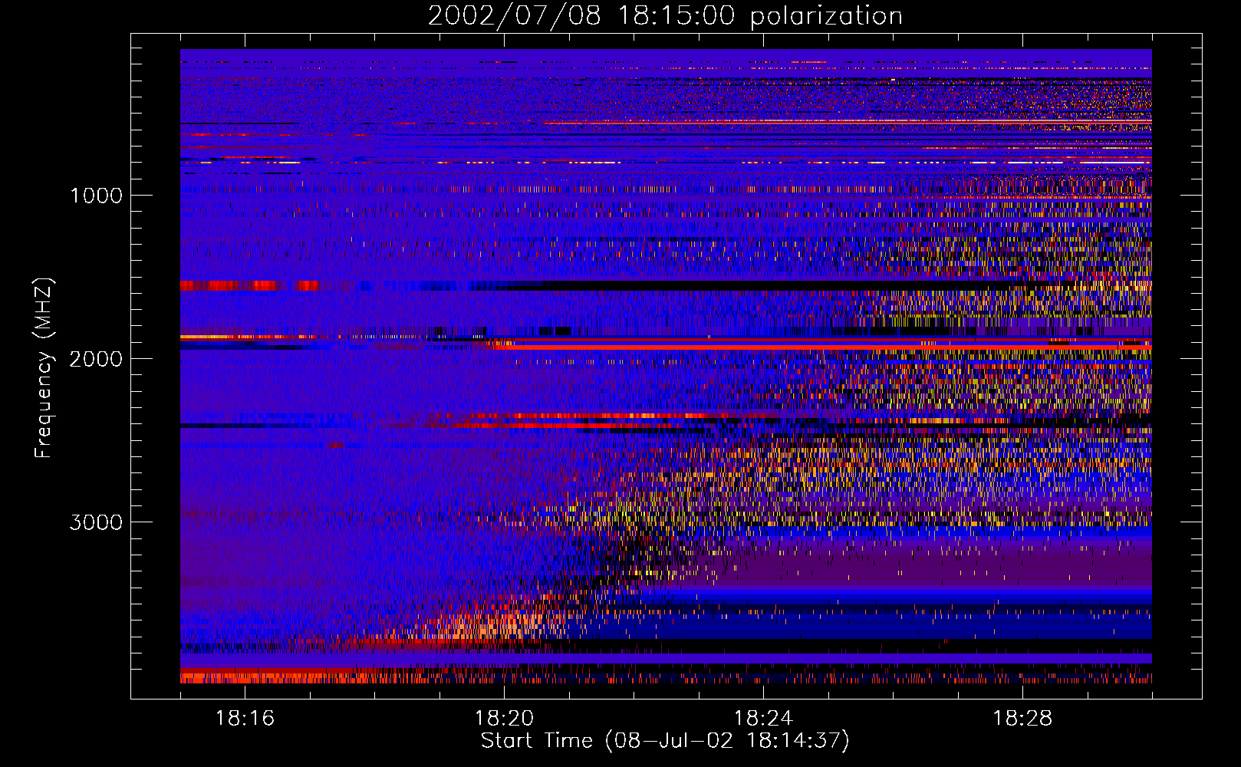Select the "Frequency (MHZ)" y-axis label
Screen dimensions: 1241x767
(x=44, y=368)
